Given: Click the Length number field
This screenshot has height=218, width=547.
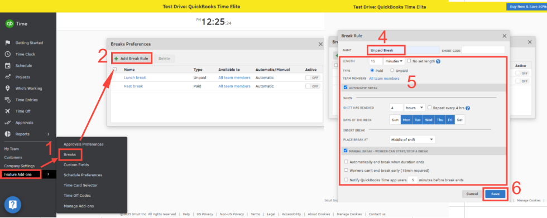Looking at the screenshot, I should tap(375, 61).
